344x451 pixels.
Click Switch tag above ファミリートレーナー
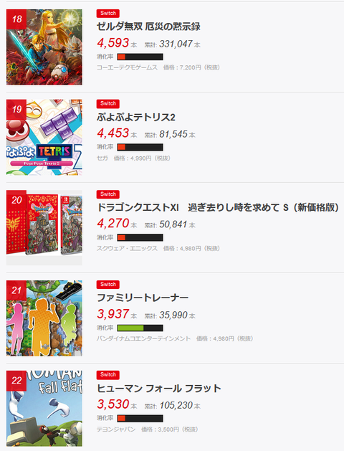[108, 284]
